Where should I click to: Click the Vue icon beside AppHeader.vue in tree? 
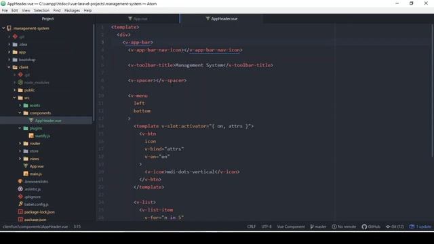(31, 121)
